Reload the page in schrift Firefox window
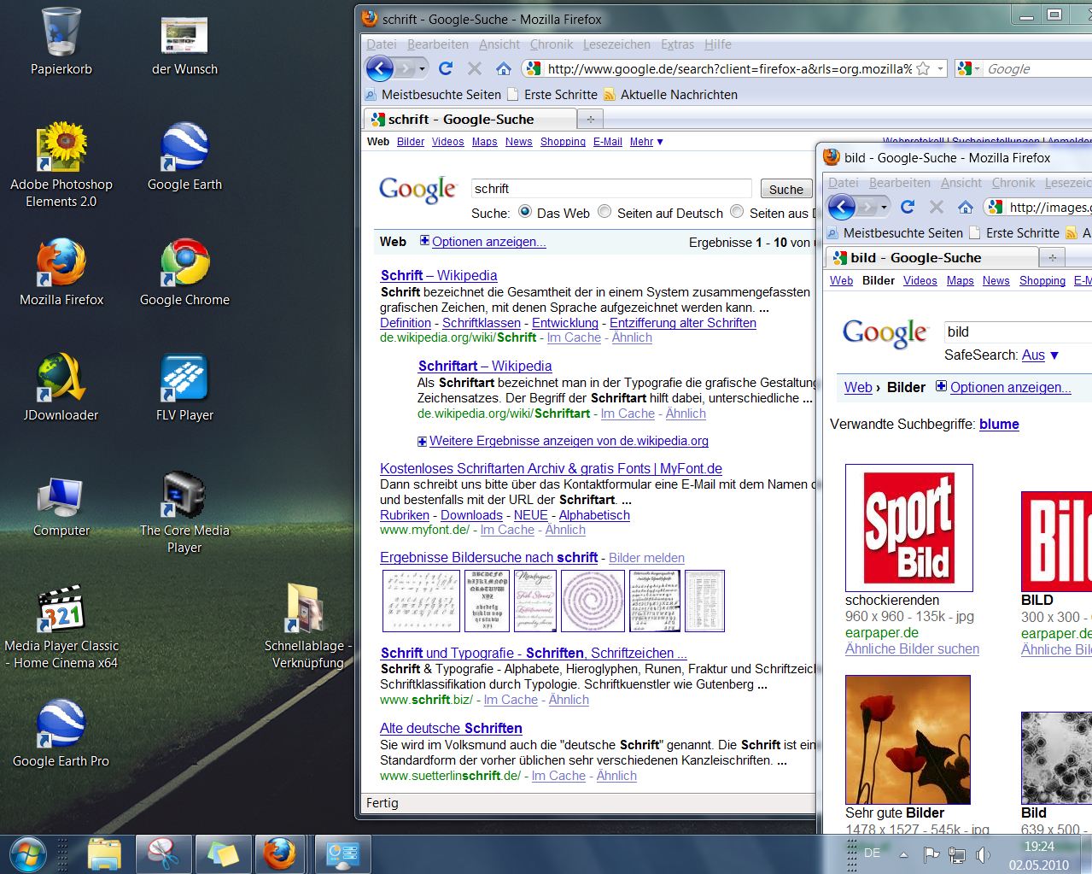The image size is (1092, 874). [x=446, y=68]
